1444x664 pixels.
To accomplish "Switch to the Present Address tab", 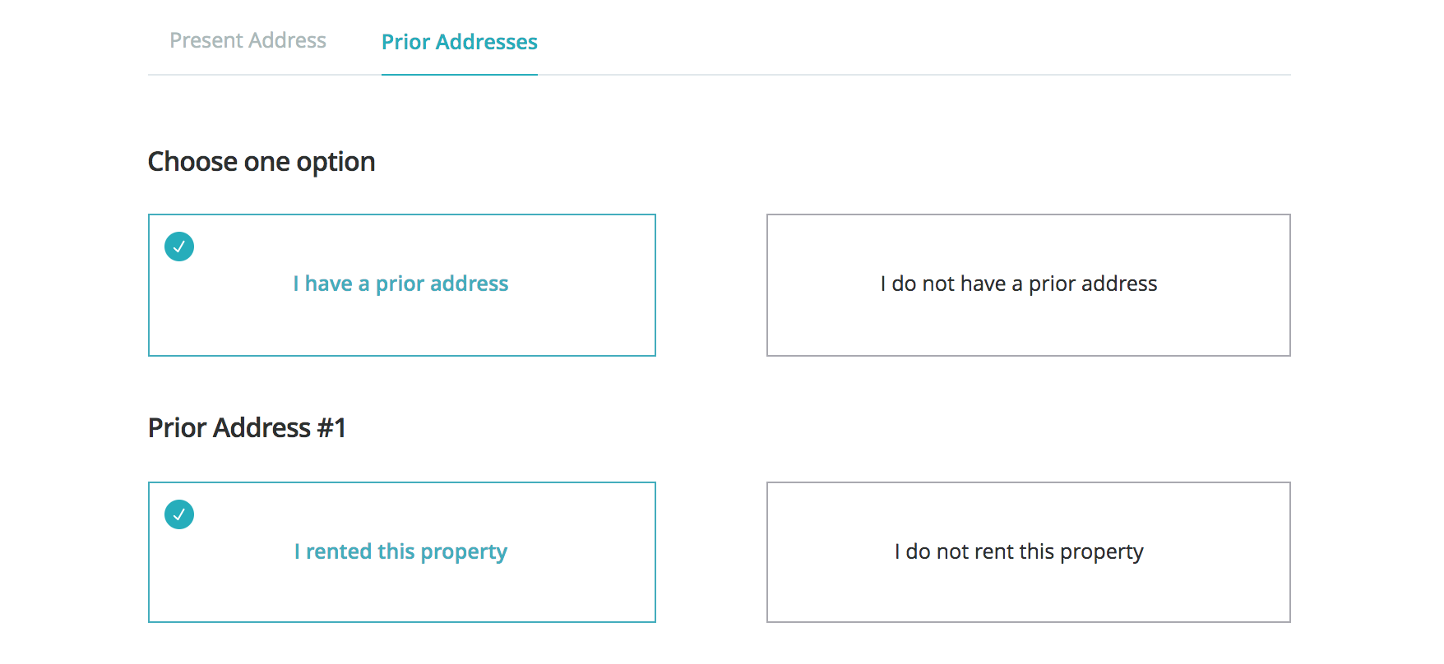I will (x=248, y=40).
